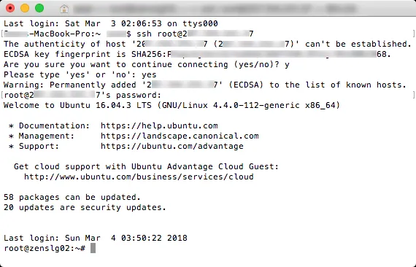Click the root password prompt line
Viewport: 416px width, 267px height.
[82, 95]
